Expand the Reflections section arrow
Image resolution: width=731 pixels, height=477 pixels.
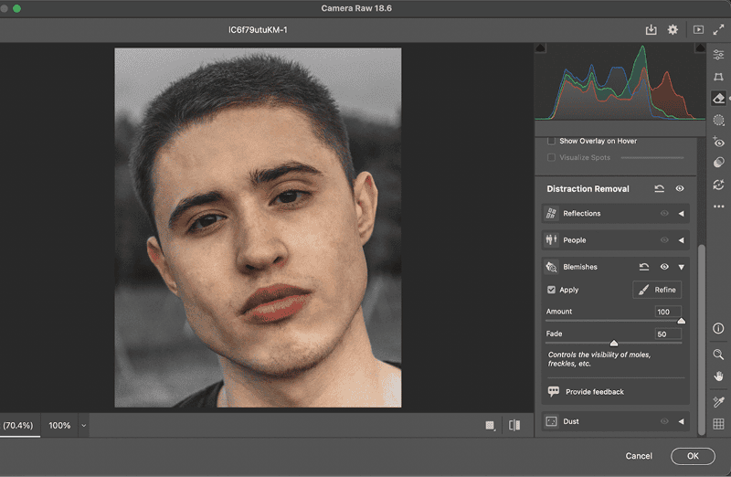[681, 214]
